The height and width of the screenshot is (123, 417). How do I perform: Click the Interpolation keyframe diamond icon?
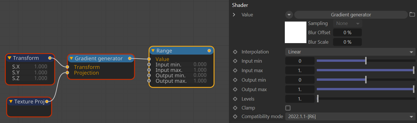(235, 52)
